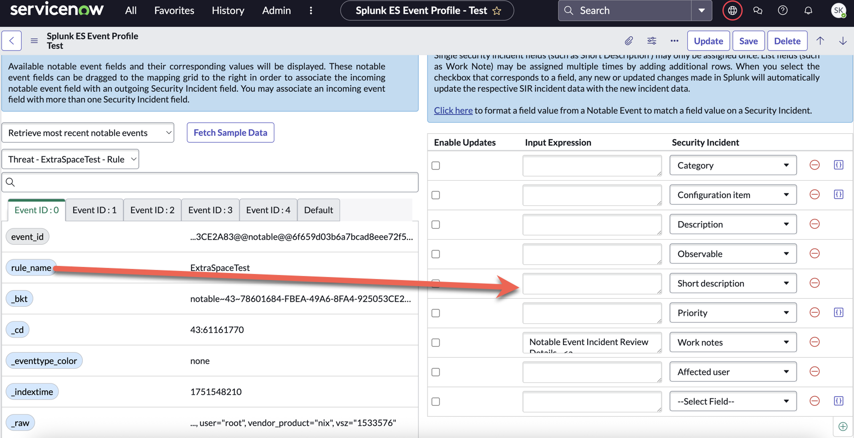This screenshot has width=854, height=438.
Task: Favorite the Splunk ES Event Profile page star
Action: click(497, 11)
